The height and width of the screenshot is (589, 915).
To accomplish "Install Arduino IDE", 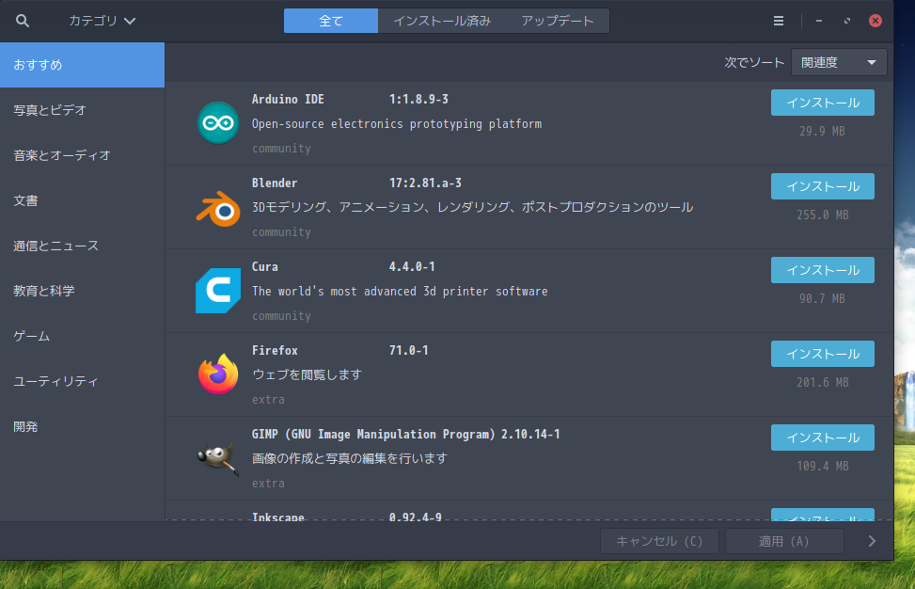I will pyautogui.click(x=822, y=103).
